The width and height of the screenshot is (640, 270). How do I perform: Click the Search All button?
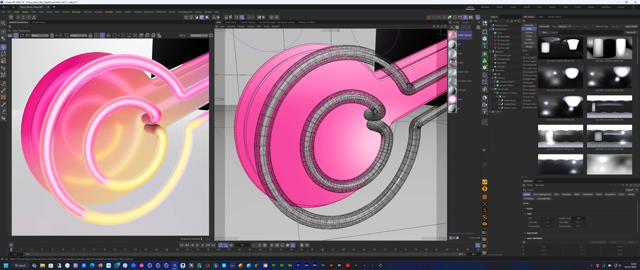pyautogui.click(x=631, y=33)
